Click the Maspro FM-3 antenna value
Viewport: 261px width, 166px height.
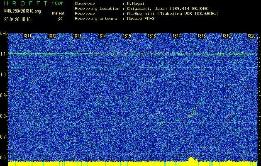tap(141, 19)
